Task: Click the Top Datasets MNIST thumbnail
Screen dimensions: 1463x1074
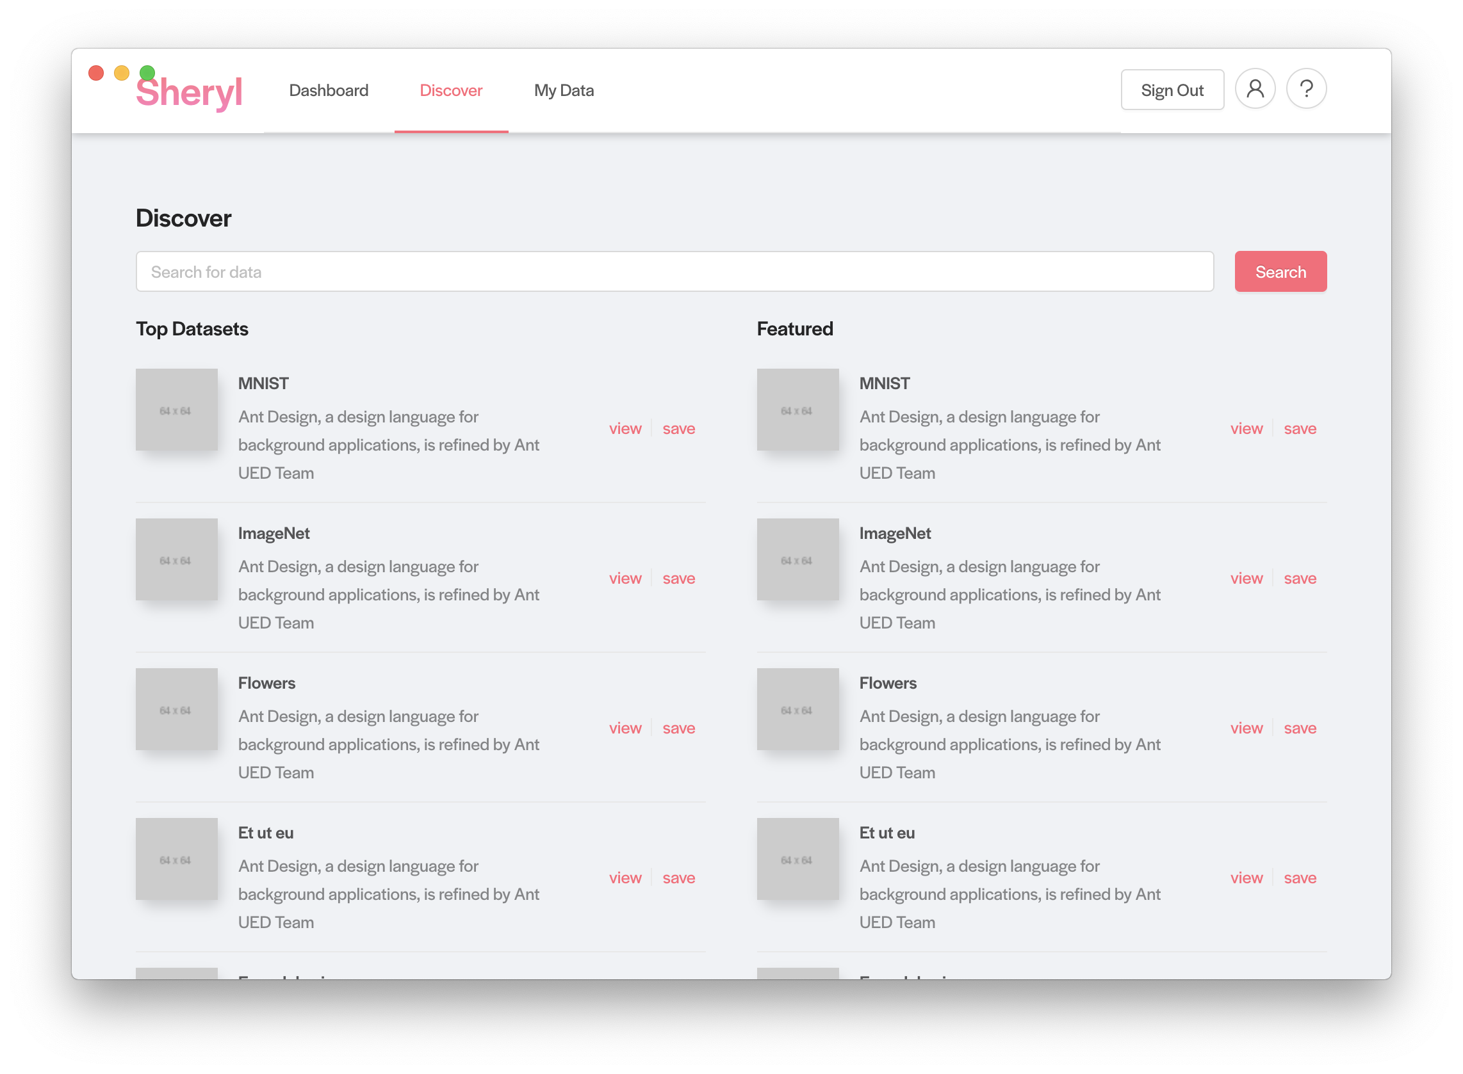Action: [176, 410]
